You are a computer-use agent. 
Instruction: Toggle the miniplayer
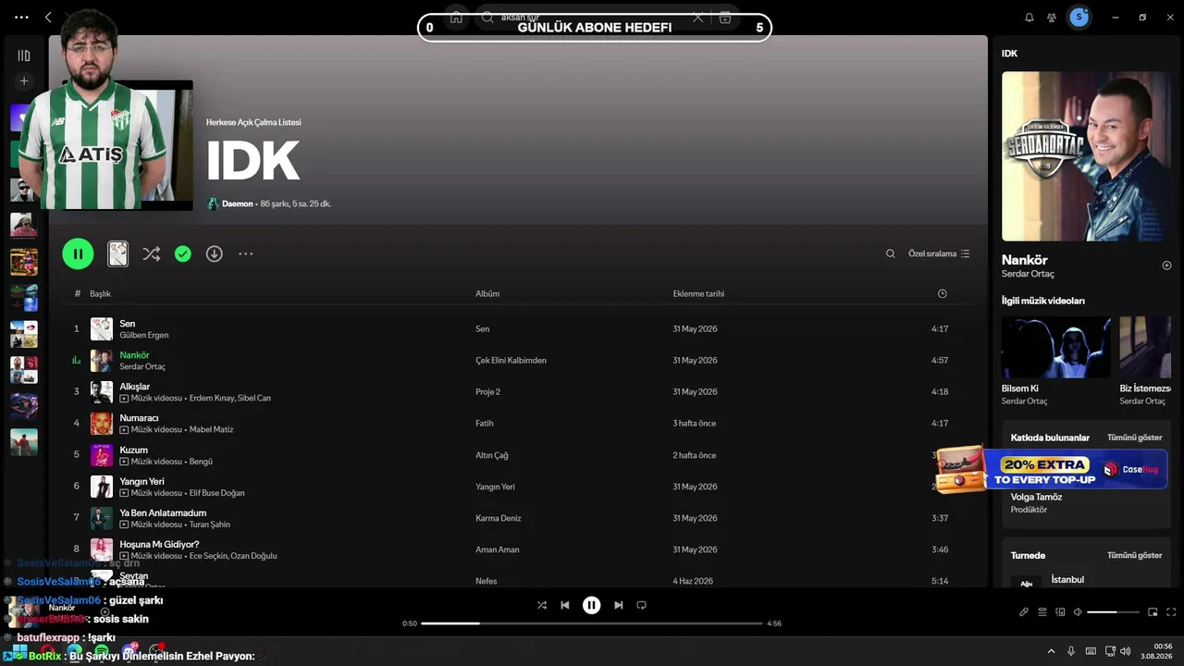[x=1153, y=611]
